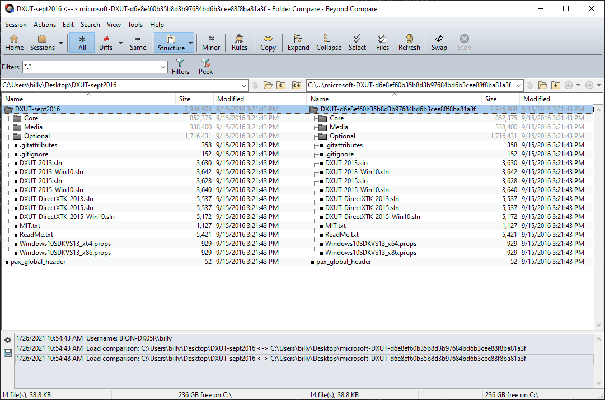
Task: Click the Core folder icon in left pane
Action: [x=17, y=118]
